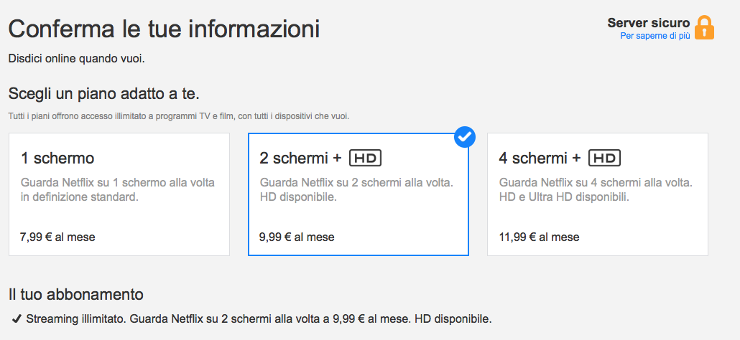
Task: Click the blue checkmark badge on selected plan
Action: [465, 136]
